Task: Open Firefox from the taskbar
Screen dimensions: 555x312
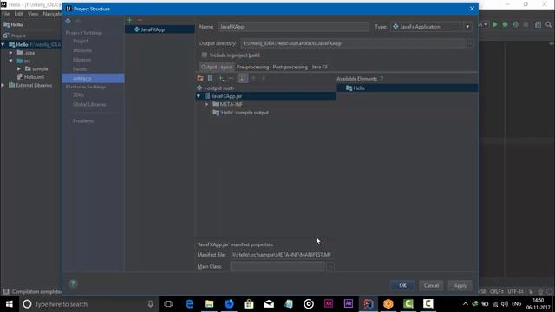Action: click(229, 304)
